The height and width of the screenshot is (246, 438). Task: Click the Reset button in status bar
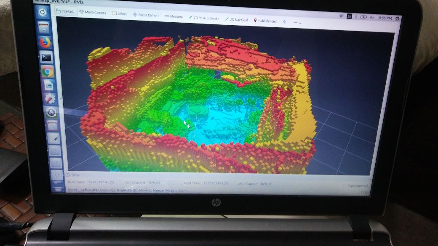coord(72,190)
